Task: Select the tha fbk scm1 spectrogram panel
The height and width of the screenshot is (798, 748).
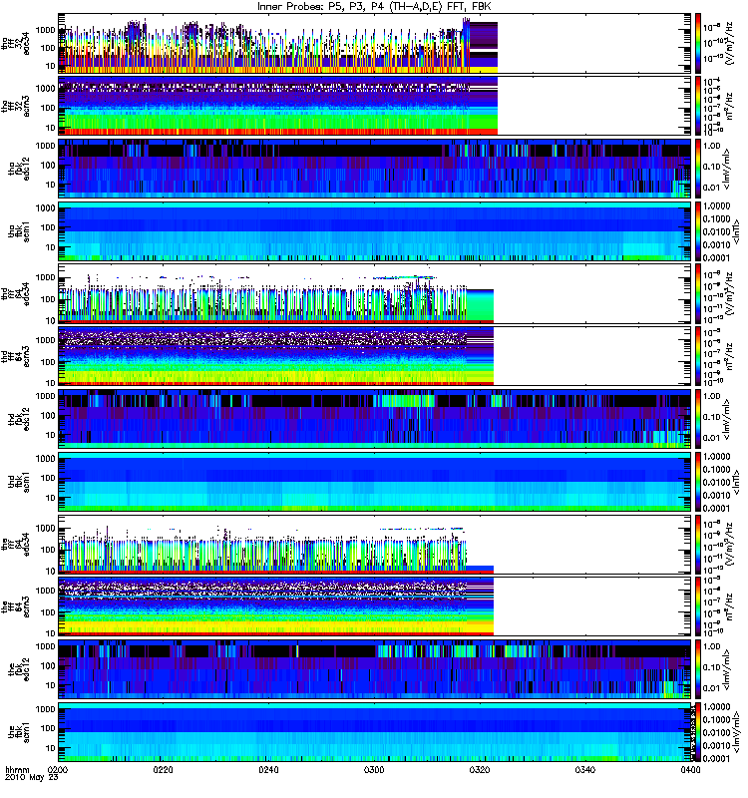Action: point(375,231)
